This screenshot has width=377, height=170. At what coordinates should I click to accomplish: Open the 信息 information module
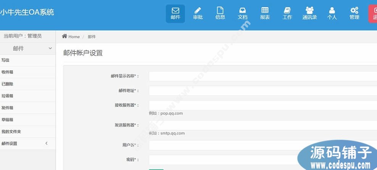point(220,14)
